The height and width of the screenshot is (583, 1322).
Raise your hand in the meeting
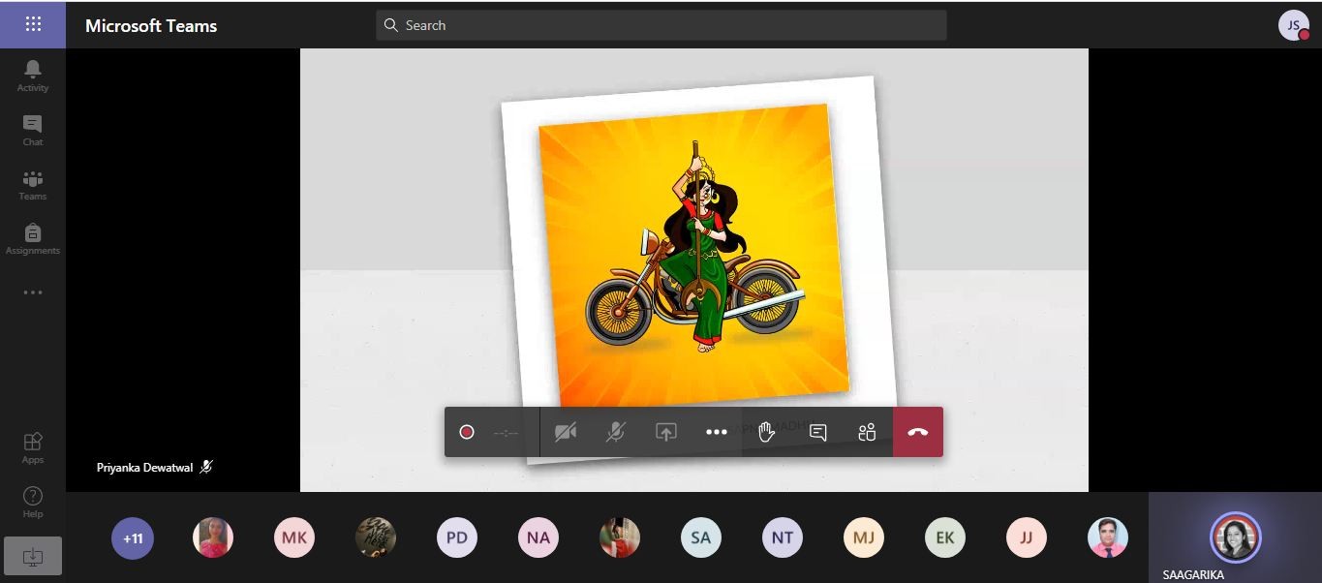point(766,432)
